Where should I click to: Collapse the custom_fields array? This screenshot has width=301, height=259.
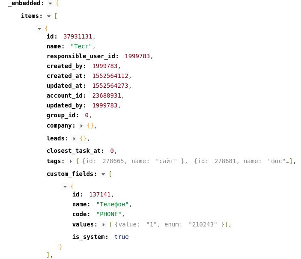[x=103, y=174]
